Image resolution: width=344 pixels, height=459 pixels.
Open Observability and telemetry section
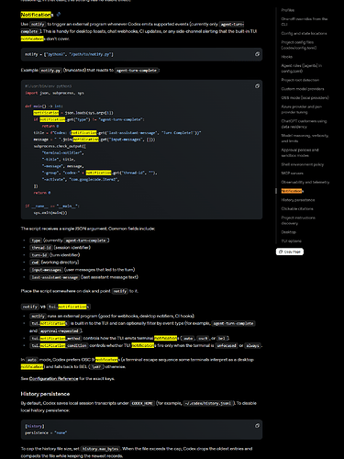pyautogui.click(x=305, y=182)
